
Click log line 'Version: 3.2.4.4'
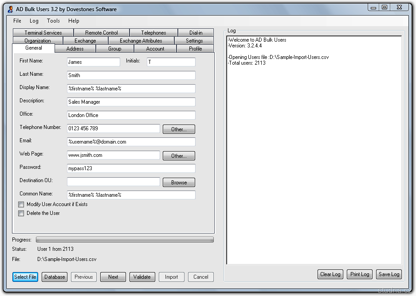[x=245, y=46]
